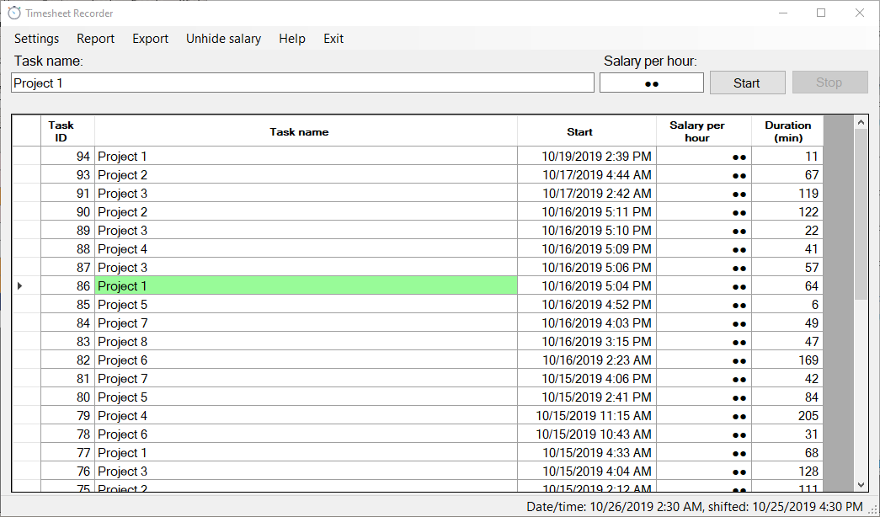Screen dimensions: 880x517
Task: Click the Task name input field
Action: pos(302,83)
